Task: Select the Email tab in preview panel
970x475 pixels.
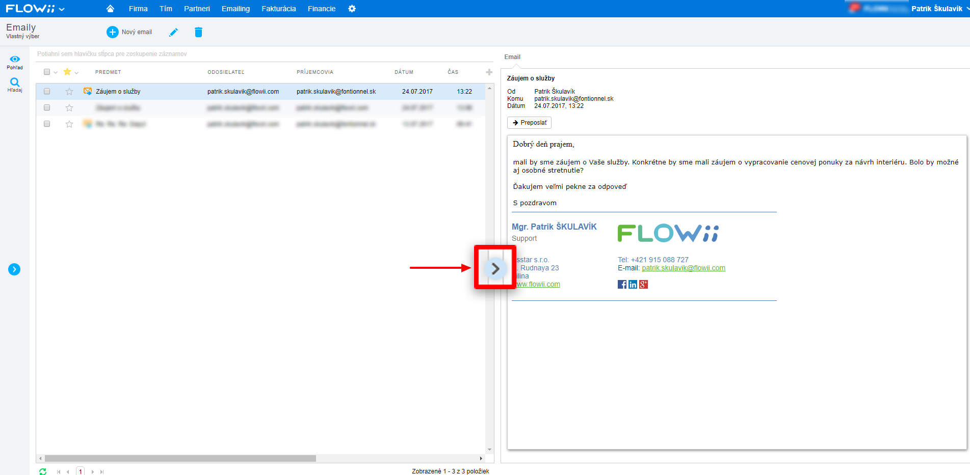Action: click(512, 57)
